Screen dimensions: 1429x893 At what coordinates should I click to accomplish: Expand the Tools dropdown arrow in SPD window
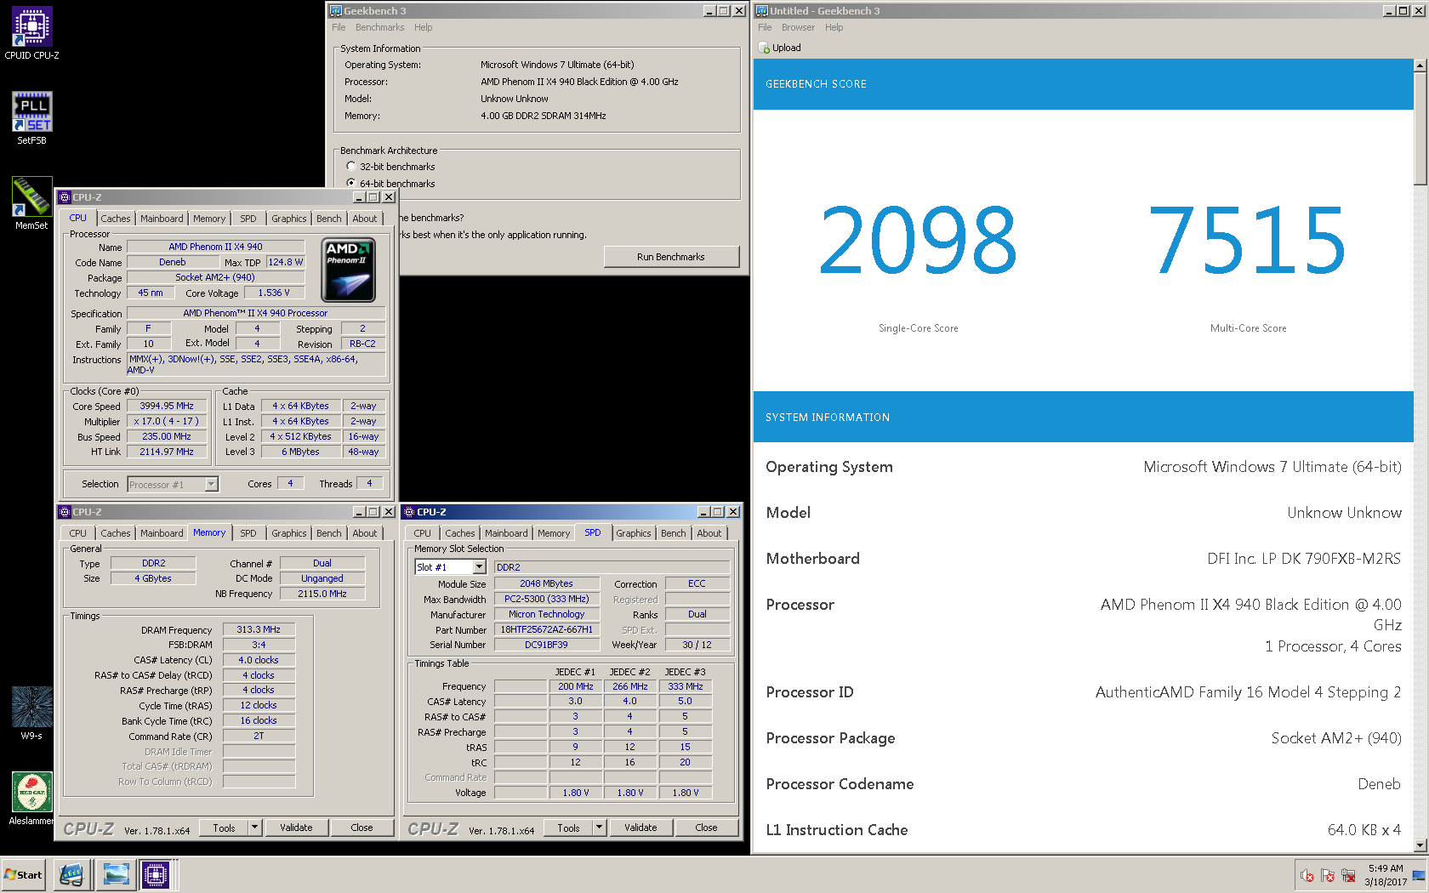pos(599,828)
